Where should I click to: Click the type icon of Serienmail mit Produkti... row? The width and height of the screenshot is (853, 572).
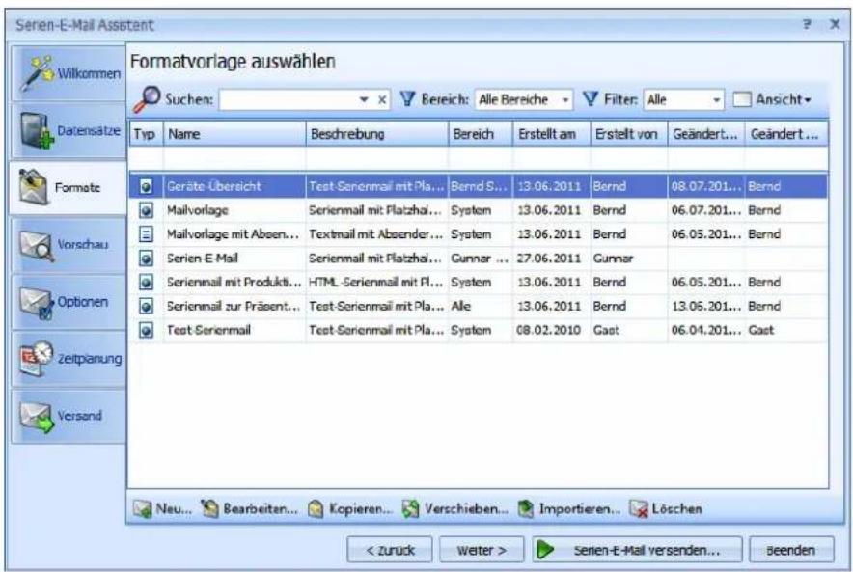pyautogui.click(x=146, y=283)
